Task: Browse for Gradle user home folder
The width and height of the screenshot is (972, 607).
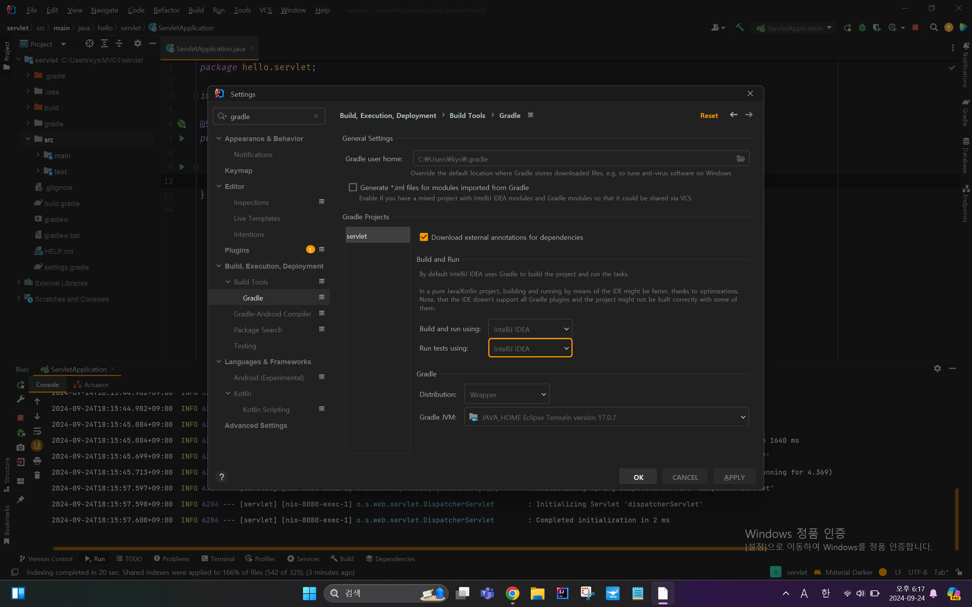Action: (x=740, y=159)
